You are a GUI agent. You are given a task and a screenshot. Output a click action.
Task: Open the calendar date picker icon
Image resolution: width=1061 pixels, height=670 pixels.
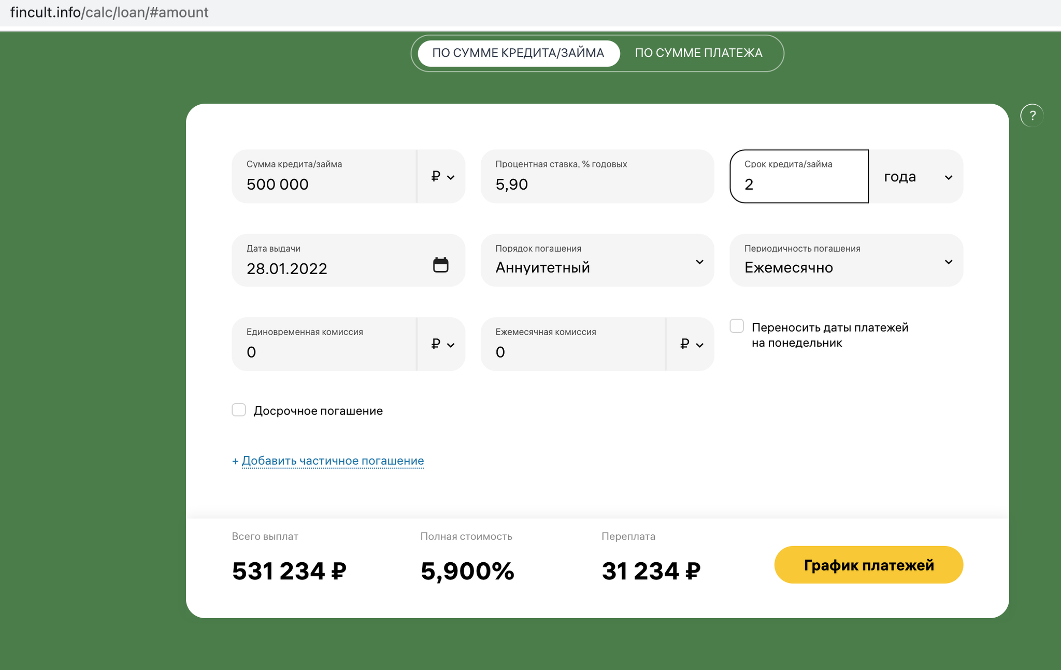[x=440, y=265]
